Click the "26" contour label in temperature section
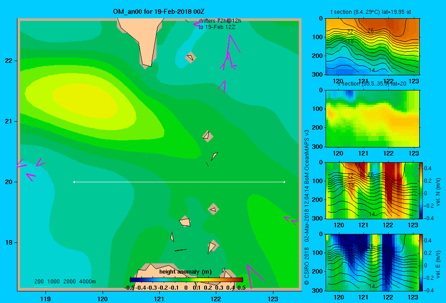This screenshot has height=303, width=446. (370, 30)
